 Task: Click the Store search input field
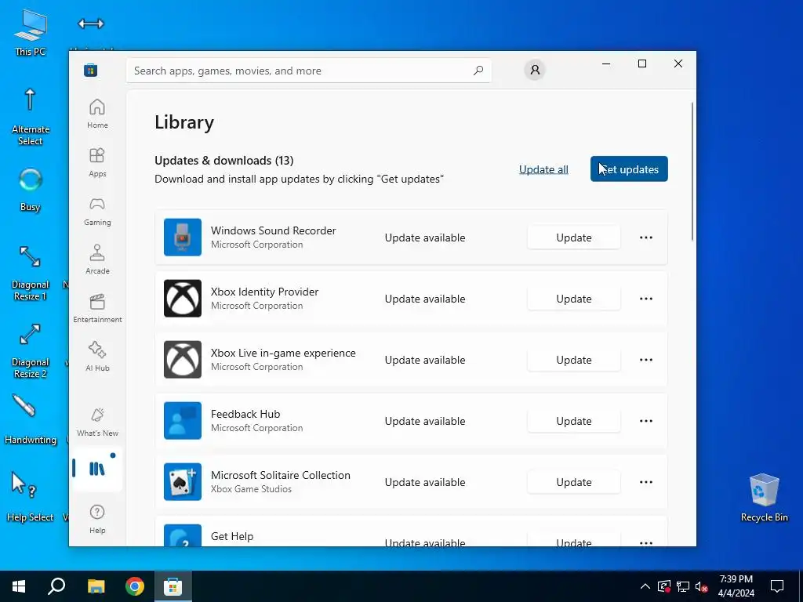pyautogui.click(x=309, y=71)
